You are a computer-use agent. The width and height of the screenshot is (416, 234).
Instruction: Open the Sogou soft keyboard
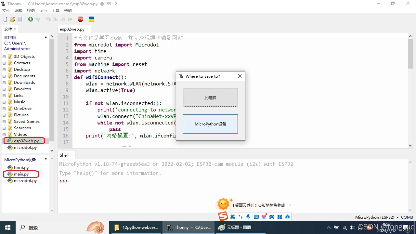256,217
